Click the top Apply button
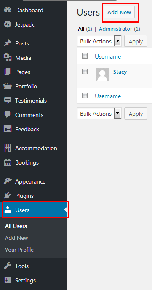Image resolution: width=152 pixels, height=290 pixels. pos(136,41)
